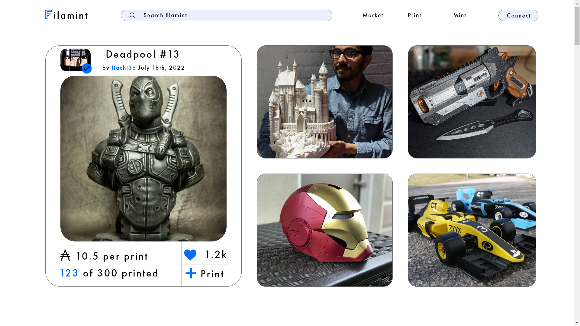Open the Iron Man helmet thumbnail
Viewport: 580px width, 326px height.
click(x=325, y=230)
